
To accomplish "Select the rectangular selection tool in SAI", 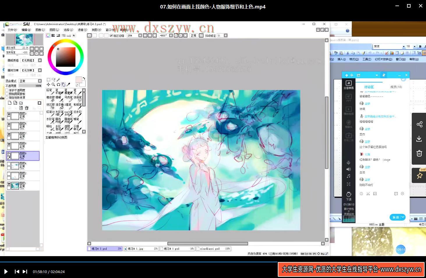I will tap(48, 80).
